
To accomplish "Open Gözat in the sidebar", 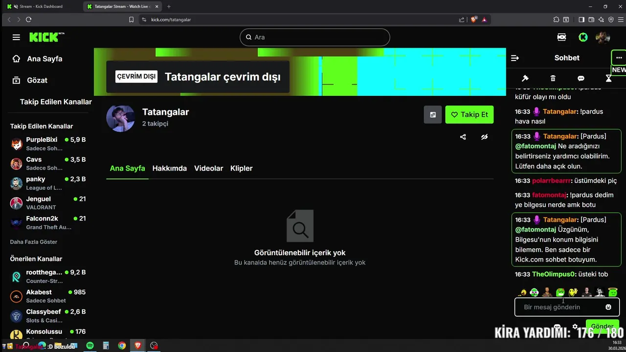I will pyautogui.click(x=37, y=80).
